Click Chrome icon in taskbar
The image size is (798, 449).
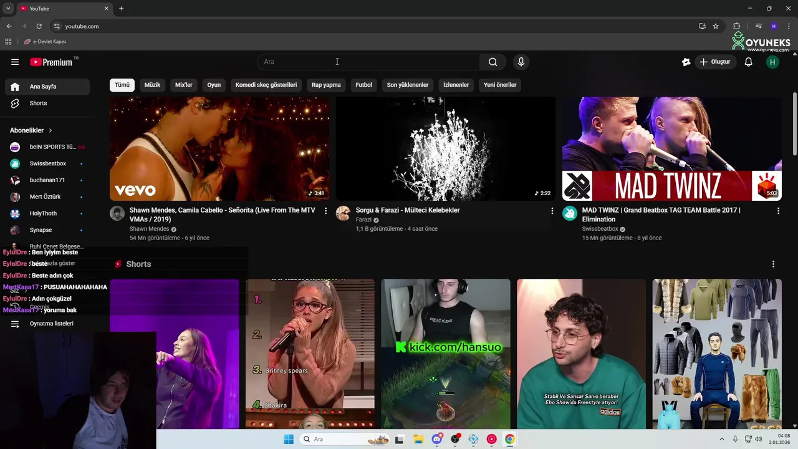point(510,439)
